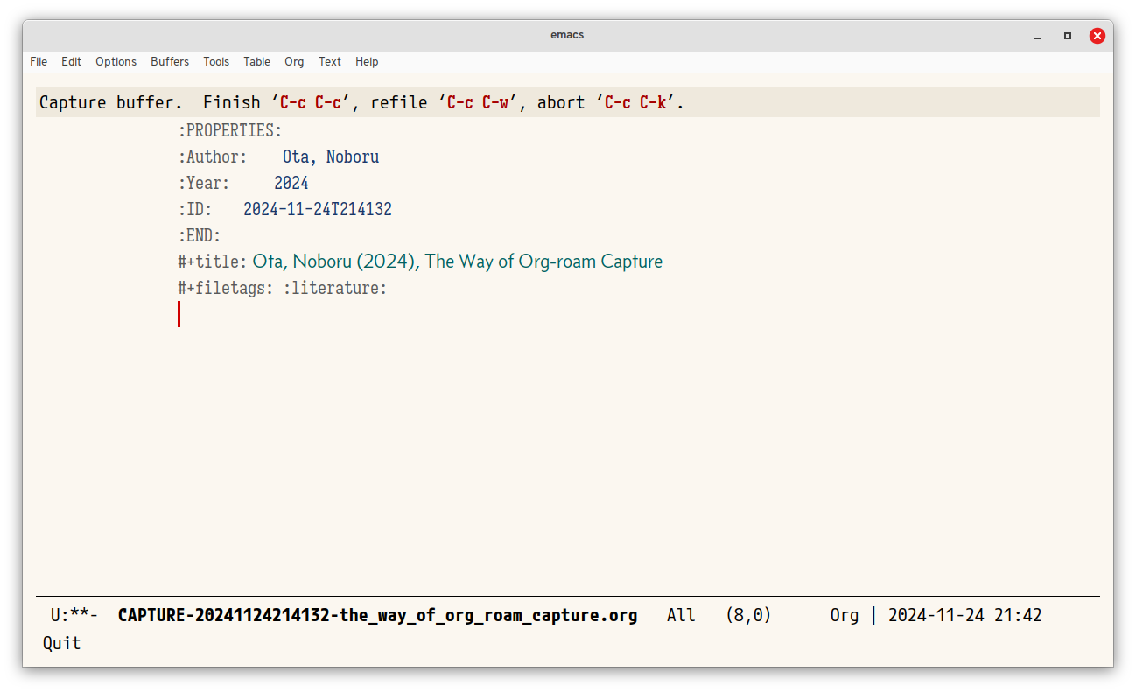Click the 'Quit' message in echo area
Viewport: 1136px width, 692px height.
click(61, 643)
